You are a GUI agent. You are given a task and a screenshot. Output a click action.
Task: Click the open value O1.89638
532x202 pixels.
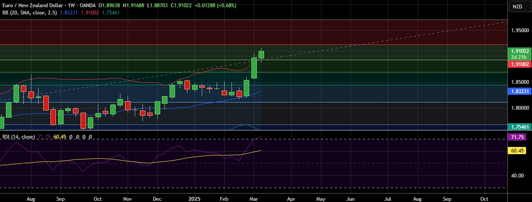[x=109, y=6]
